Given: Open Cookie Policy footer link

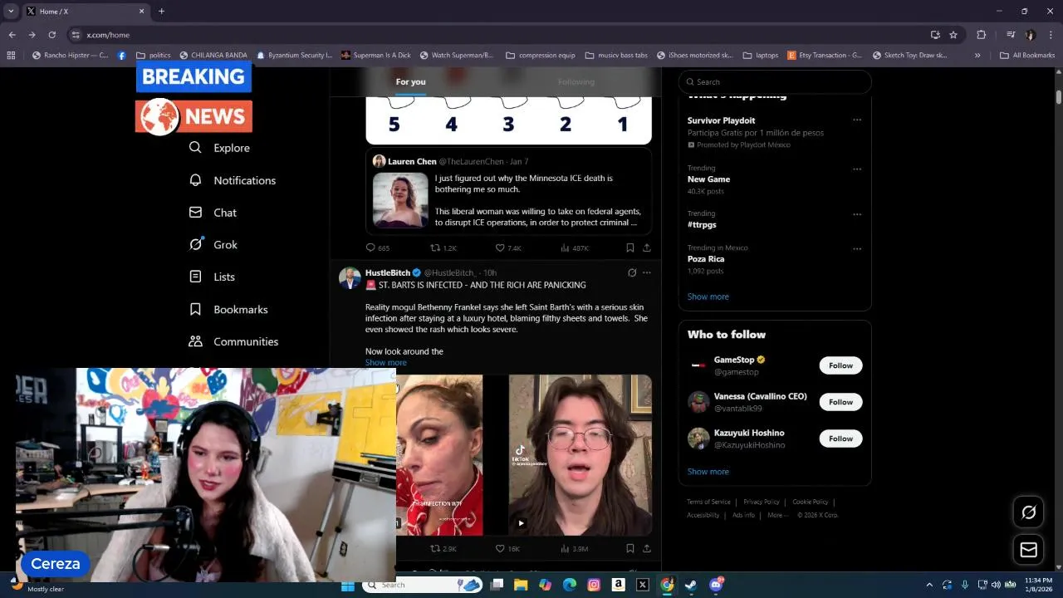Looking at the screenshot, I should point(810,502).
